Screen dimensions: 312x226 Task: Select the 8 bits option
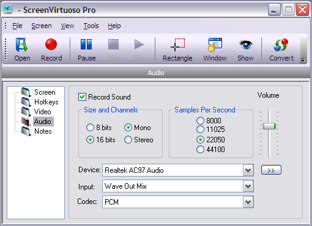pyautogui.click(x=90, y=128)
